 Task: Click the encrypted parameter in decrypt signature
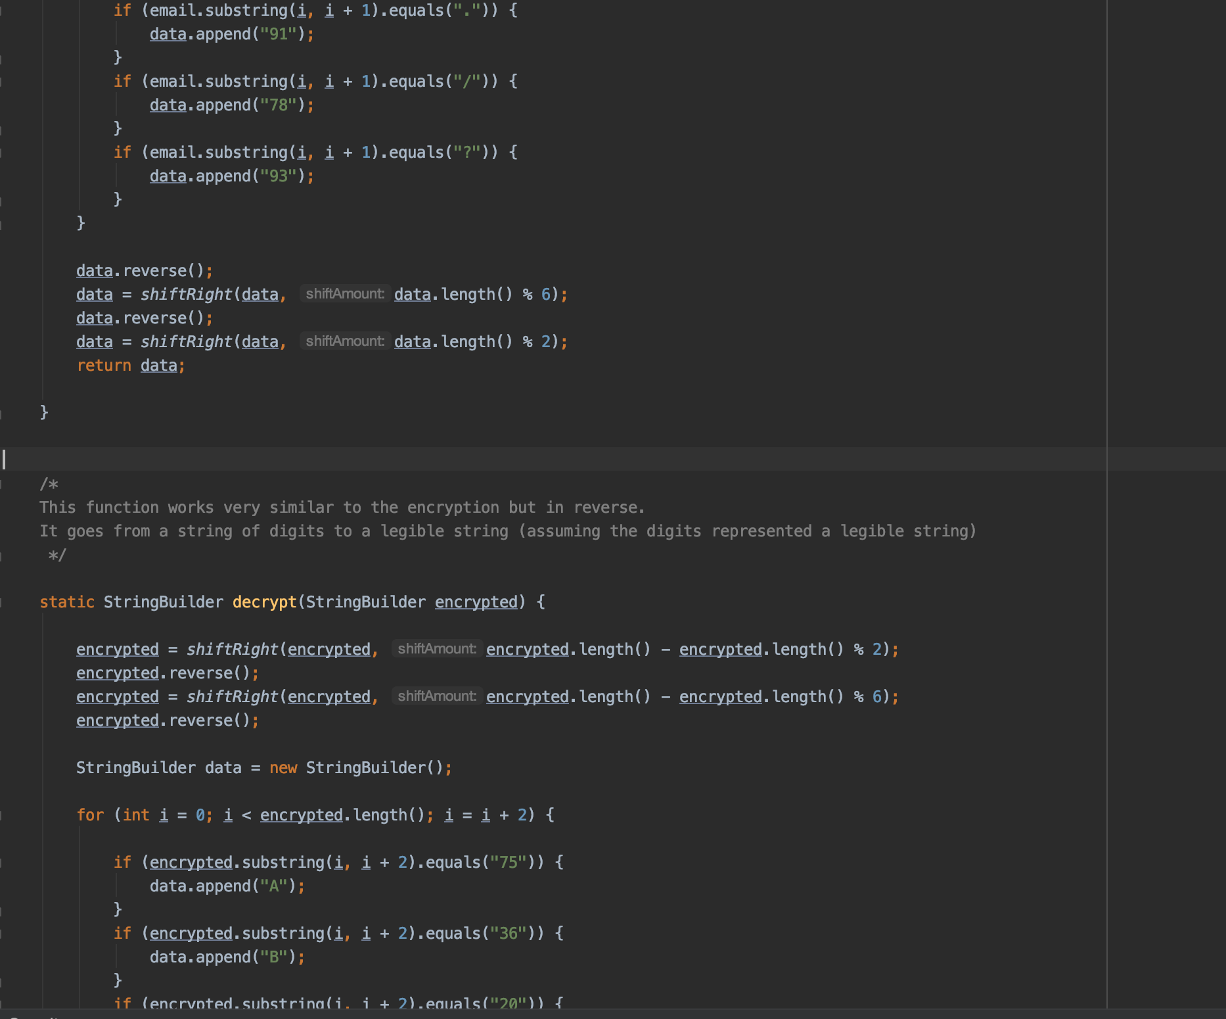pos(476,602)
